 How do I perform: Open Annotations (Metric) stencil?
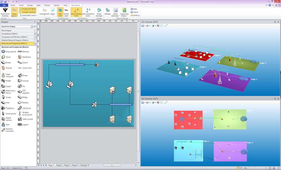[17, 34]
